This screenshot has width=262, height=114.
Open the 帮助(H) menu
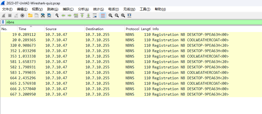(x=160, y=9)
